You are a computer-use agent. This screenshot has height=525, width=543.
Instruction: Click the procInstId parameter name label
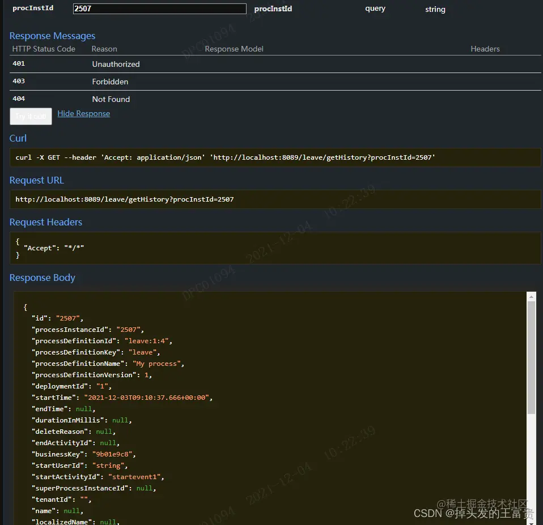(33, 8)
